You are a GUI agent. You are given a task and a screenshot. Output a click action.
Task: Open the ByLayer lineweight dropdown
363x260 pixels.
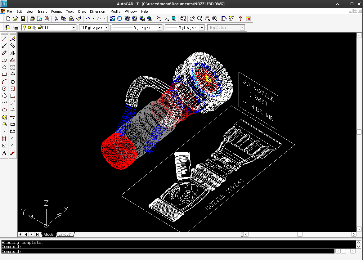point(202,28)
